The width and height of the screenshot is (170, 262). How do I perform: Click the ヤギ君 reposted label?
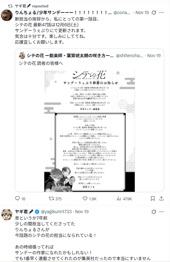31,6
